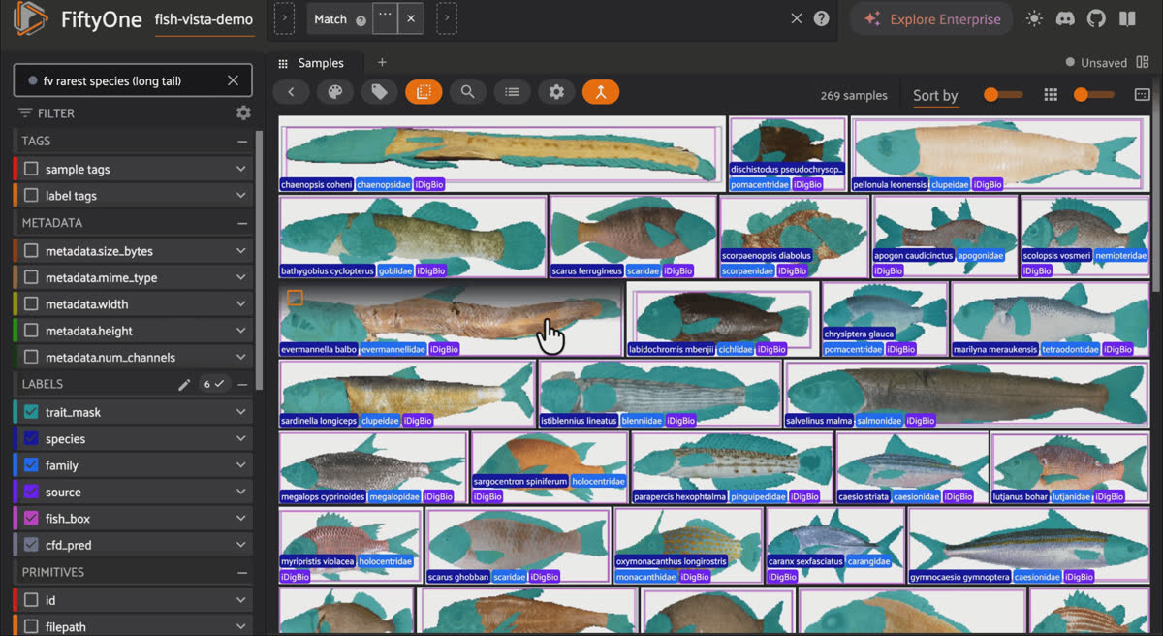Clear the view bar with X icon

tap(797, 18)
